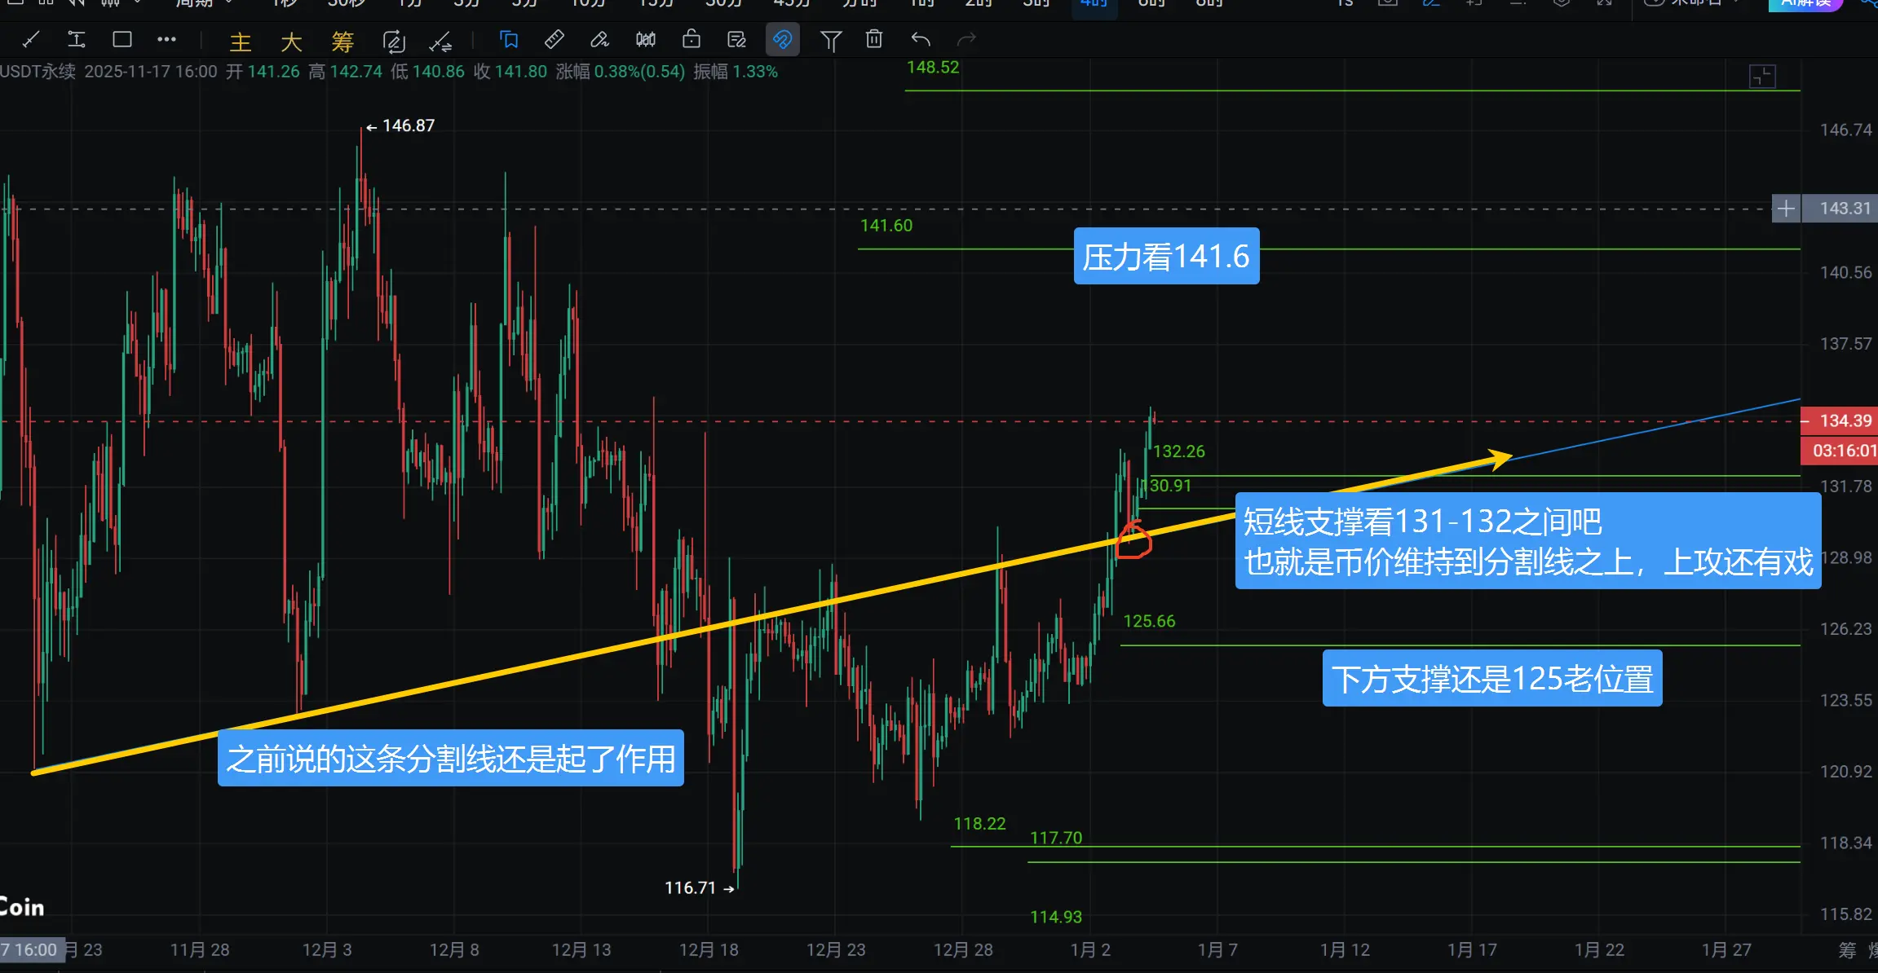The image size is (1878, 973).
Task: Click the ruler measurement tool
Action: (x=554, y=39)
